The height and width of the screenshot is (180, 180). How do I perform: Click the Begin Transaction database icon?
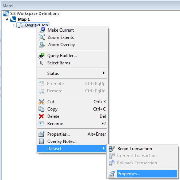pyautogui.click(x=112, y=149)
